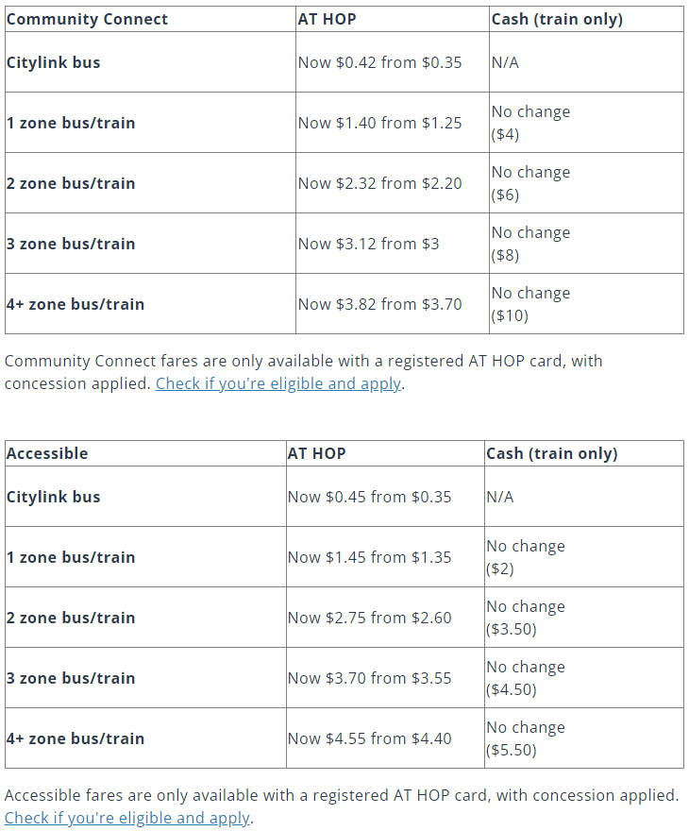Select Community Connect Citylink bus row label
This screenshot has width=689, height=831.
[53, 62]
